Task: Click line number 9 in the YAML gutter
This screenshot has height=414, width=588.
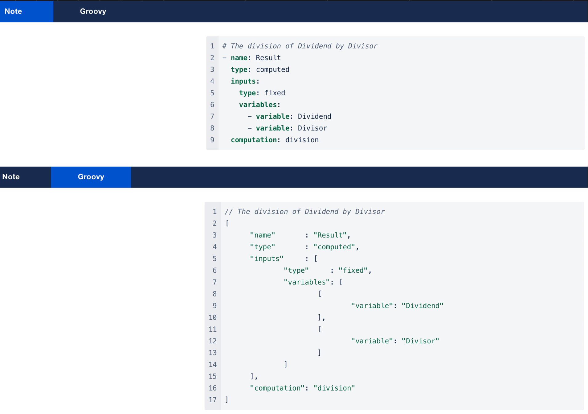Action: click(212, 140)
